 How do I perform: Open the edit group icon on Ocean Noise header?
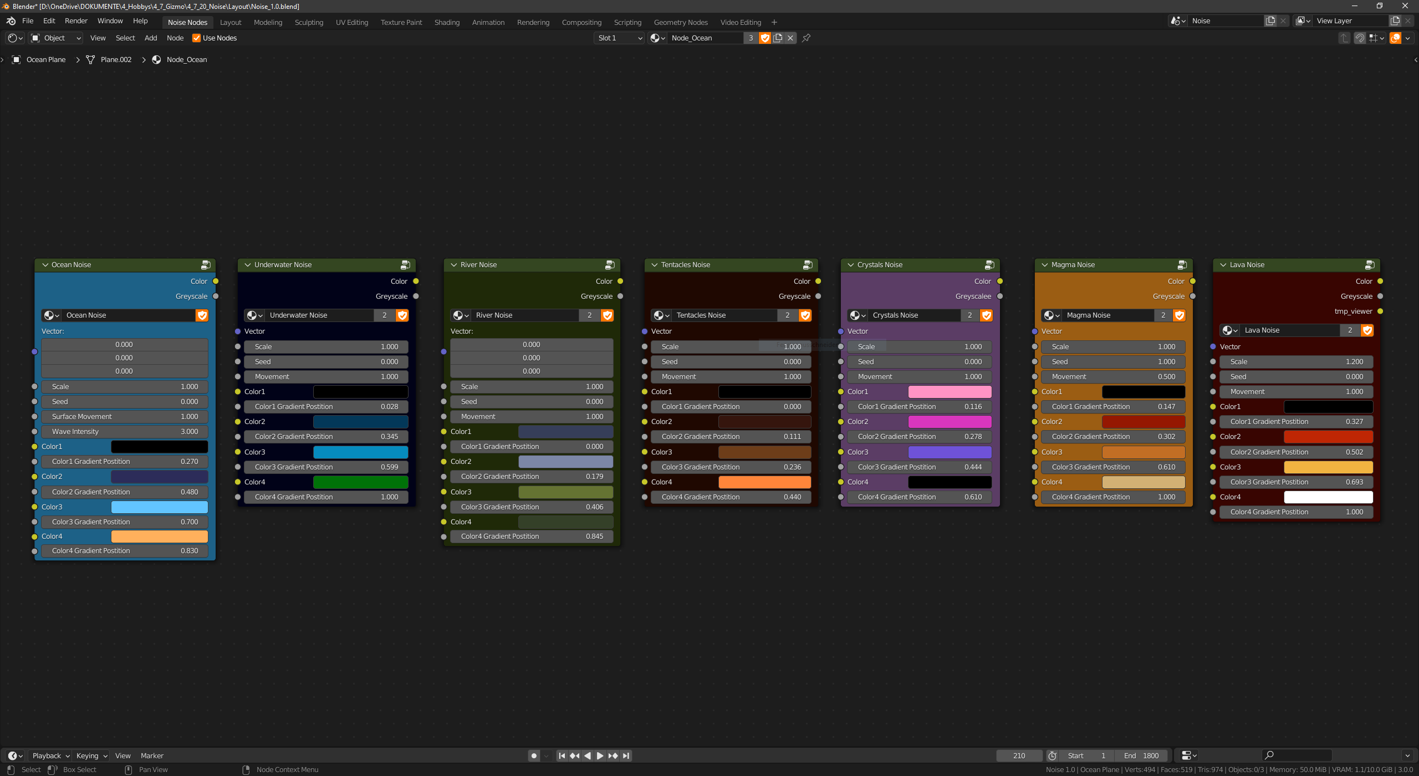coord(206,264)
